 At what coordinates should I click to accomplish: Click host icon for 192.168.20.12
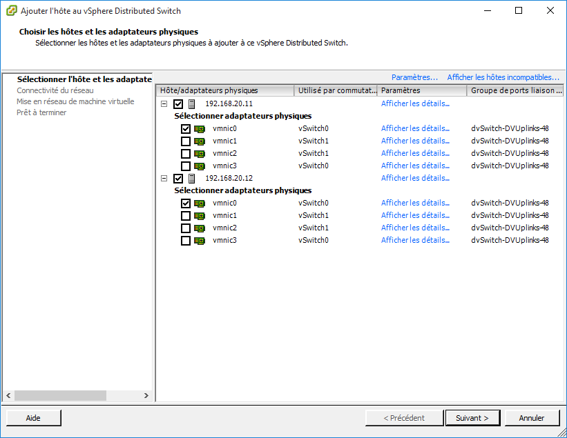(192, 179)
